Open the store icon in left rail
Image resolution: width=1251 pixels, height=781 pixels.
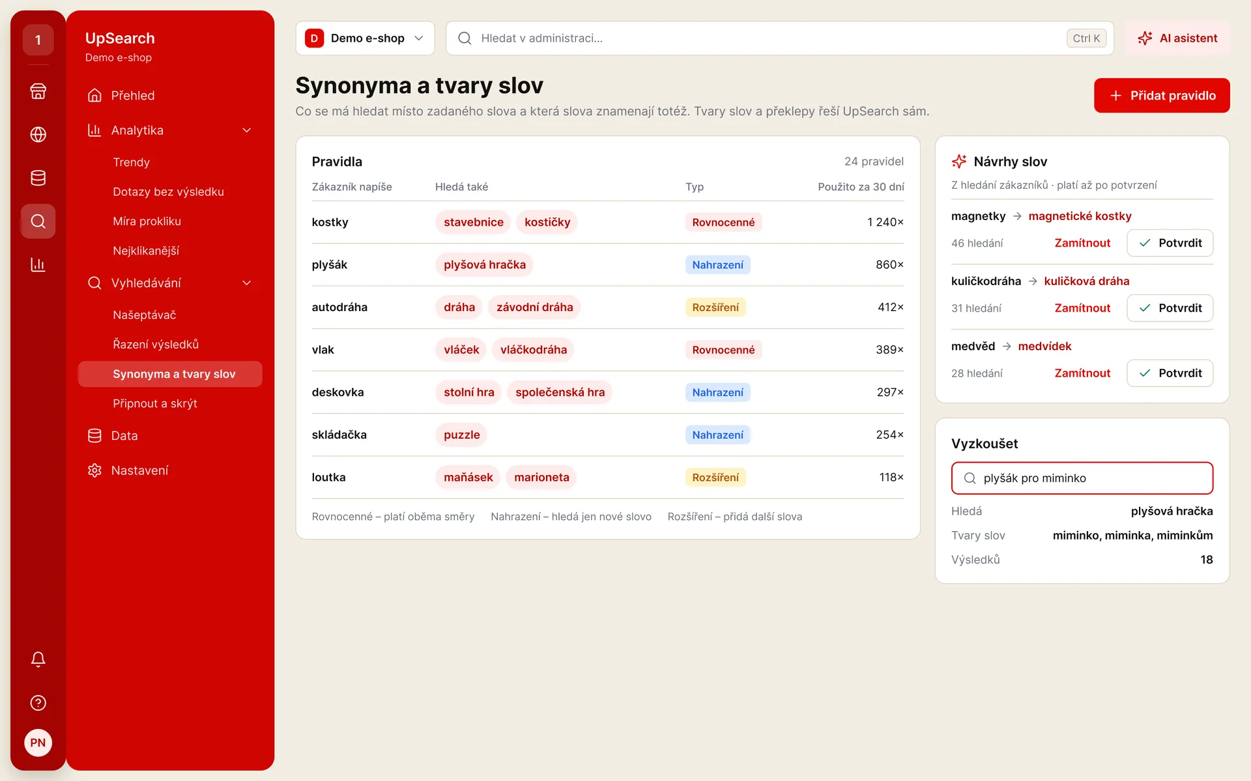(38, 91)
